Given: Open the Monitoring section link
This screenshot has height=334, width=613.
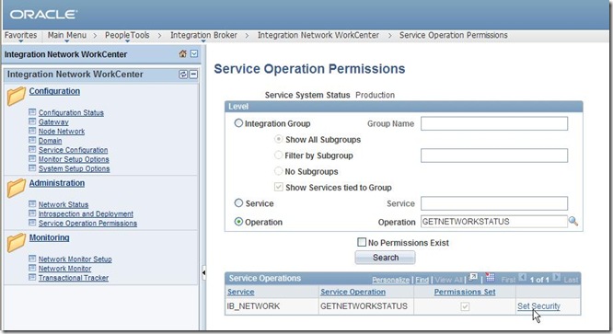Looking at the screenshot, I should (50, 237).
